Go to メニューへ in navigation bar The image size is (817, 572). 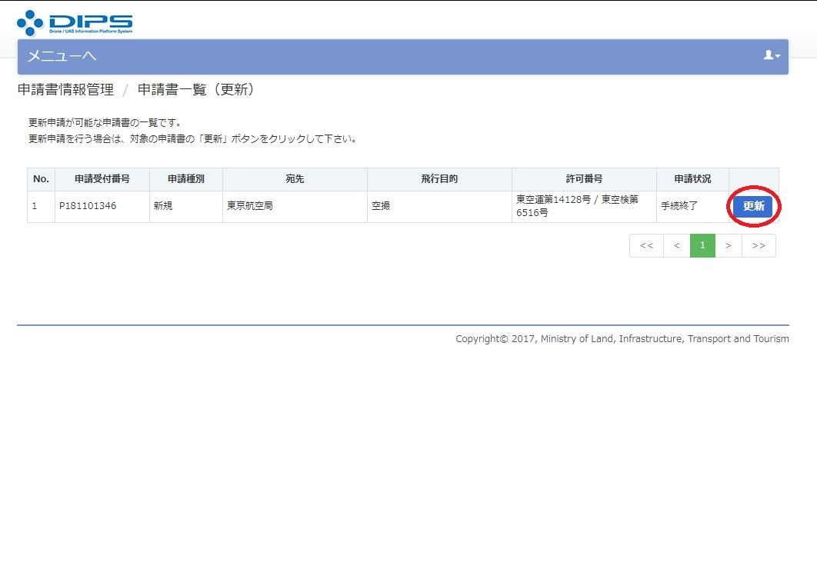(62, 56)
